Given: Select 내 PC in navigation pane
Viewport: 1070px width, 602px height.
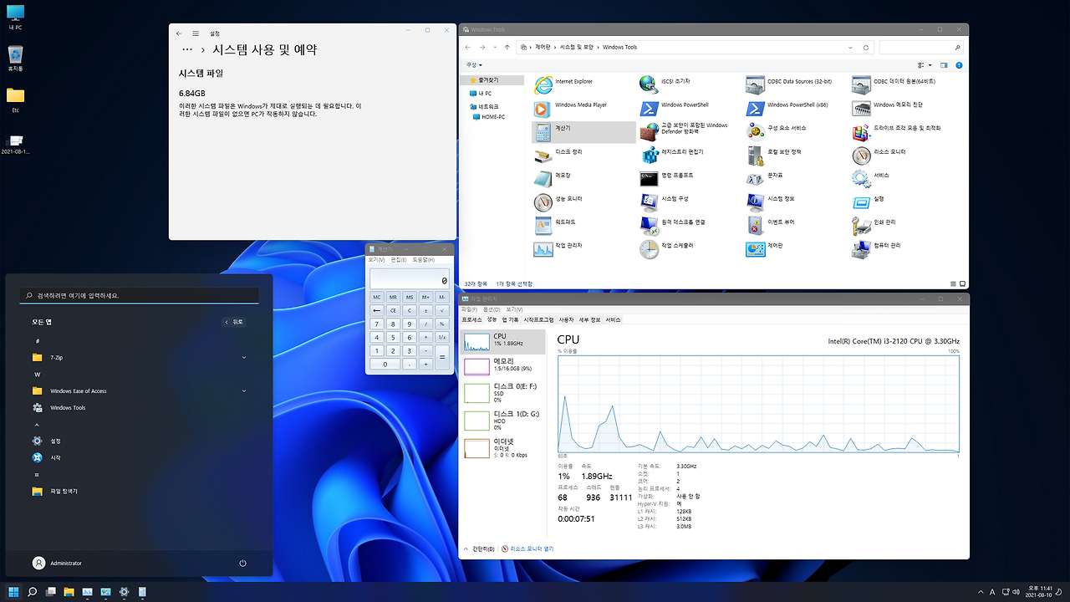Looking at the screenshot, I should click(481, 94).
